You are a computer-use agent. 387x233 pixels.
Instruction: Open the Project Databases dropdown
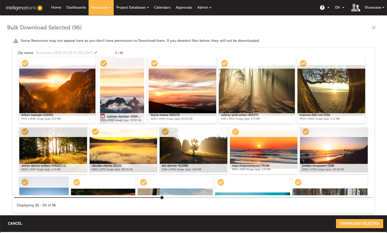click(x=132, y=8)
